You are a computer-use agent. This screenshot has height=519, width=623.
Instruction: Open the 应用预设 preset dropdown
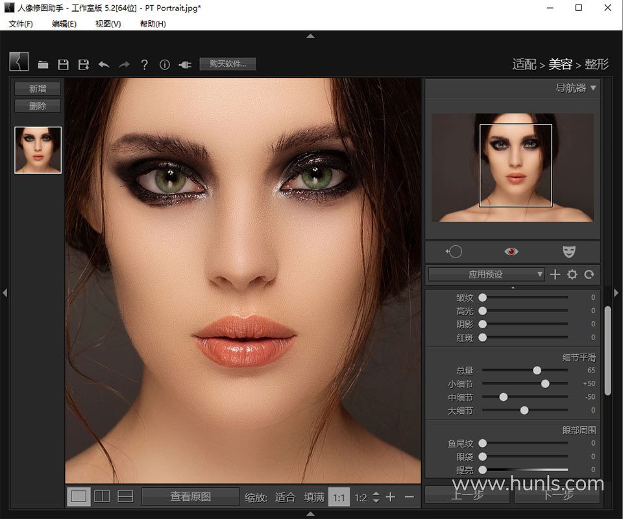pos(486,274)
